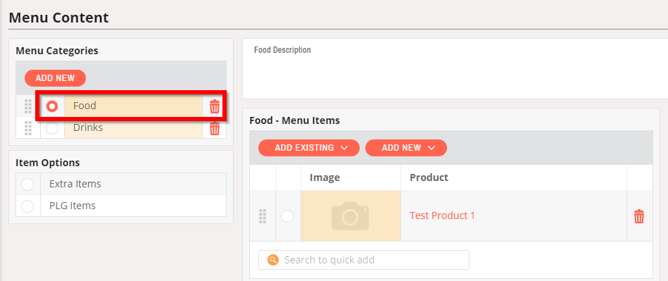This screenshot has height=281, width=668.
Task: Expand the Add New menu items dropdown
Action: [x=406, y=148]
